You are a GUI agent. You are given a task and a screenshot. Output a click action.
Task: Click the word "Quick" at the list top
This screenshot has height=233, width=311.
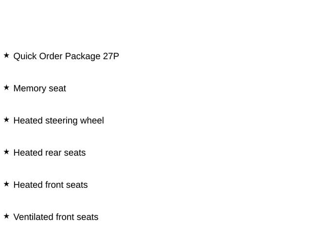point(24,56)
